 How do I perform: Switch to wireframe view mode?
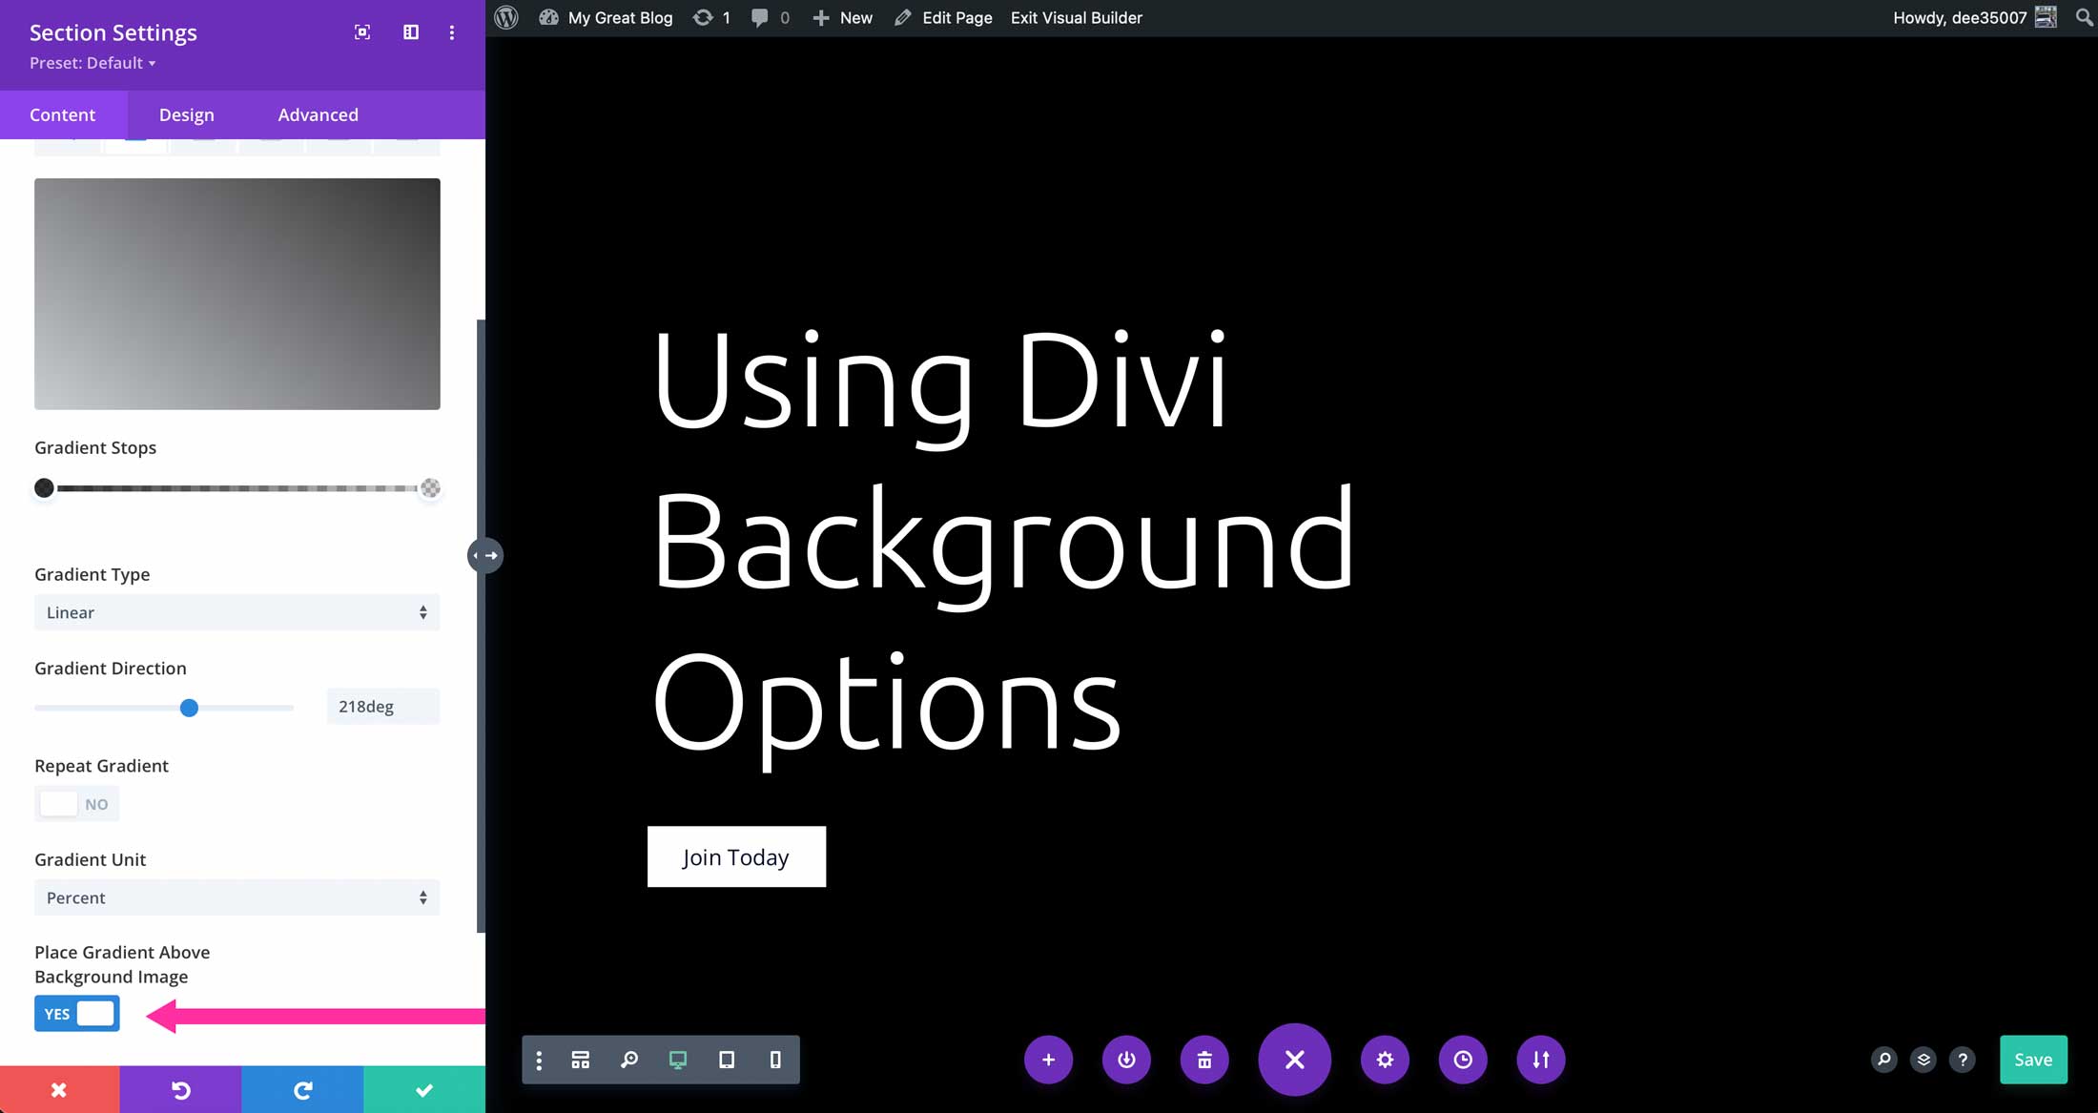(x=580, y=1060)
